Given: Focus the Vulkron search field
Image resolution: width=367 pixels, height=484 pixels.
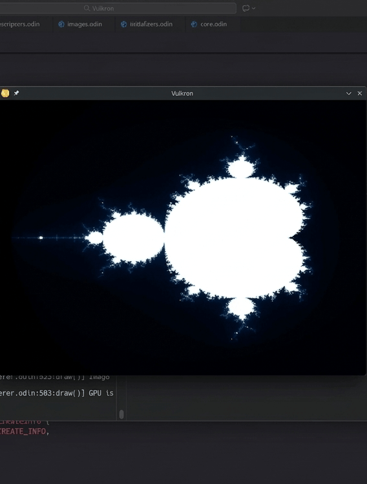Looking at the screenshot, I should coord(118,8).
